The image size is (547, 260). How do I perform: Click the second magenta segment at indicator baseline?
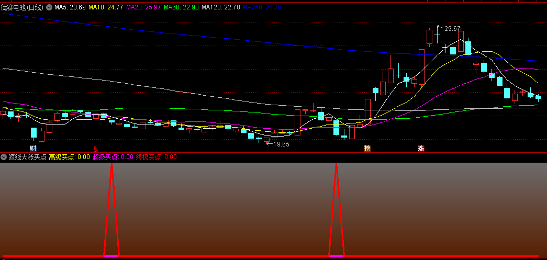(336, 256)
